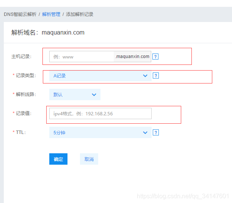Open help icon next to A记录 dropdown
232x203 pixels.
click(155, 76)
